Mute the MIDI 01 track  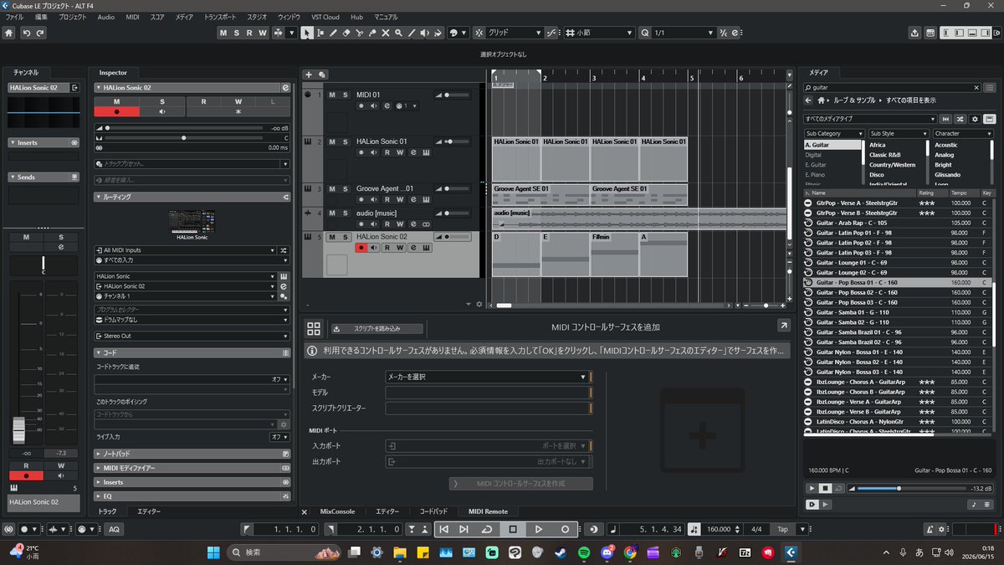pos(332,95)
